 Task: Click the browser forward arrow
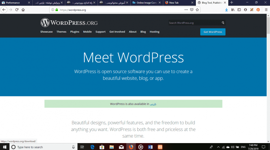tap(10, 10)
